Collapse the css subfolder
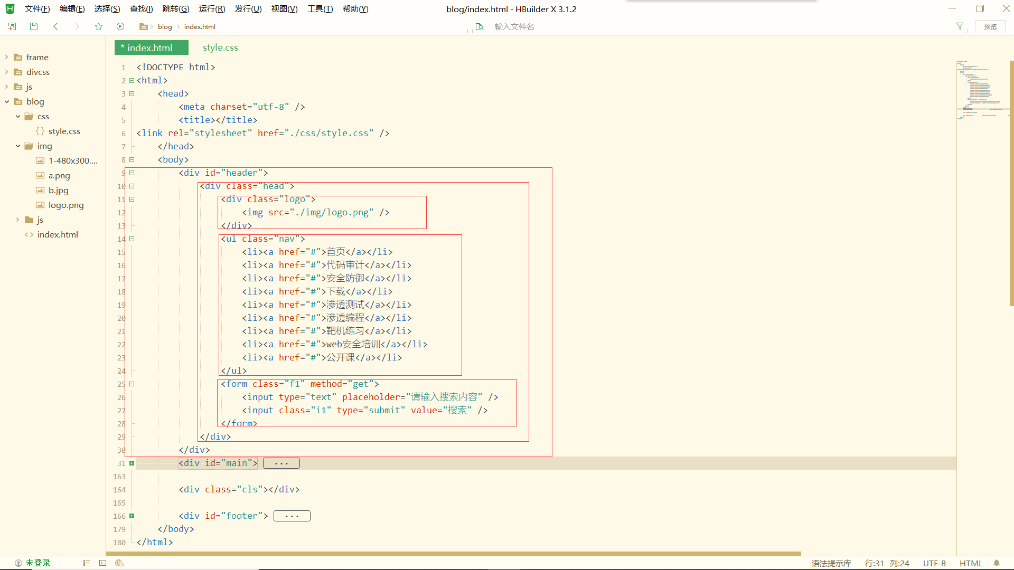Viewport: 1014px width, 570px height. coord(17,116)
